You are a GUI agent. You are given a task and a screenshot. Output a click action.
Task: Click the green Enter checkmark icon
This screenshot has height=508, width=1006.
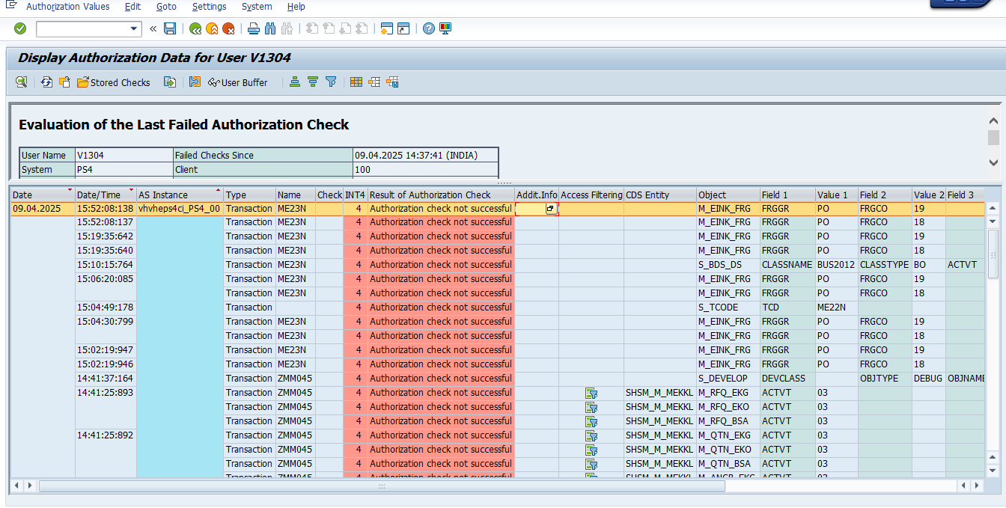point(20,28)
